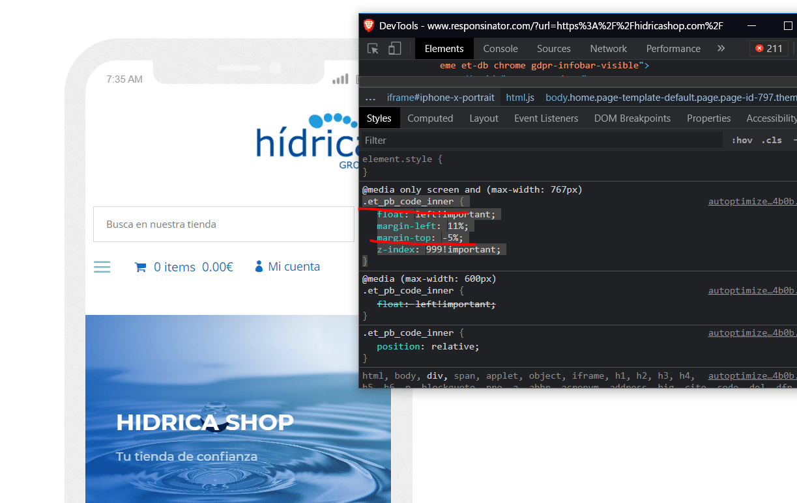Screen dimensions: 797x503
Task: Open the hamburger menu on the phone preview
Action: tap(102, 267)
